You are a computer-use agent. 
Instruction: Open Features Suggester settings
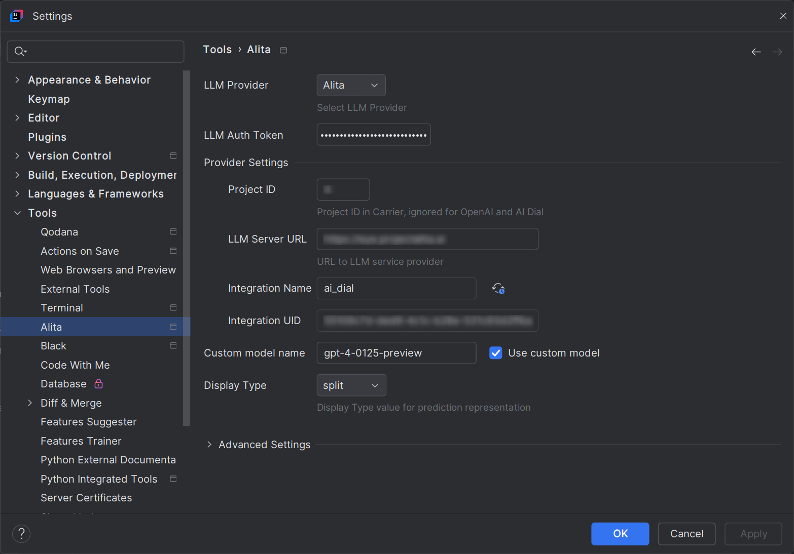pos(89,422)
